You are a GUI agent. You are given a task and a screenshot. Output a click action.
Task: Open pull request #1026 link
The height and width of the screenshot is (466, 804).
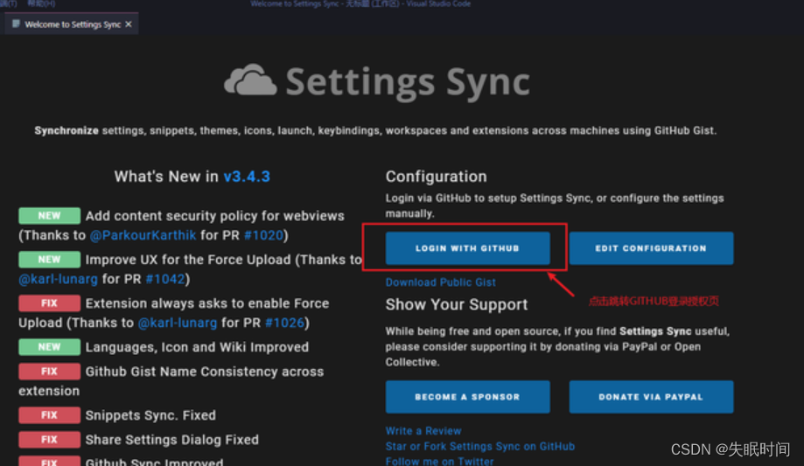[284, 323]
